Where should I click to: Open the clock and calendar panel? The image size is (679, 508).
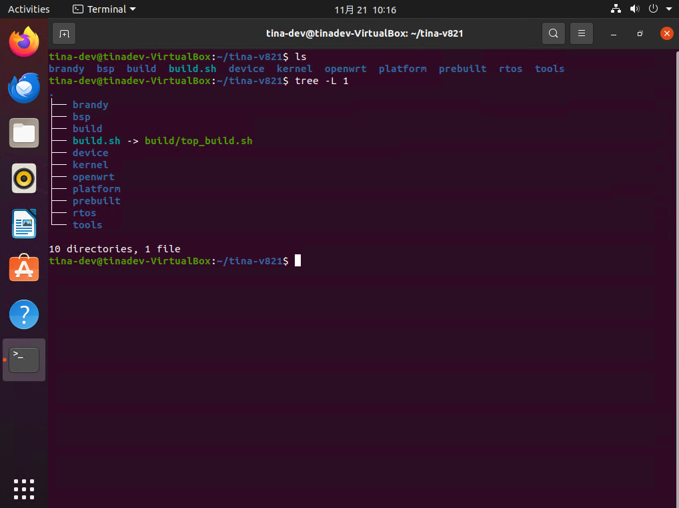365,9
